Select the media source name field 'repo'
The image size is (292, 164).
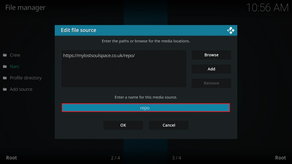coord(146,108)
